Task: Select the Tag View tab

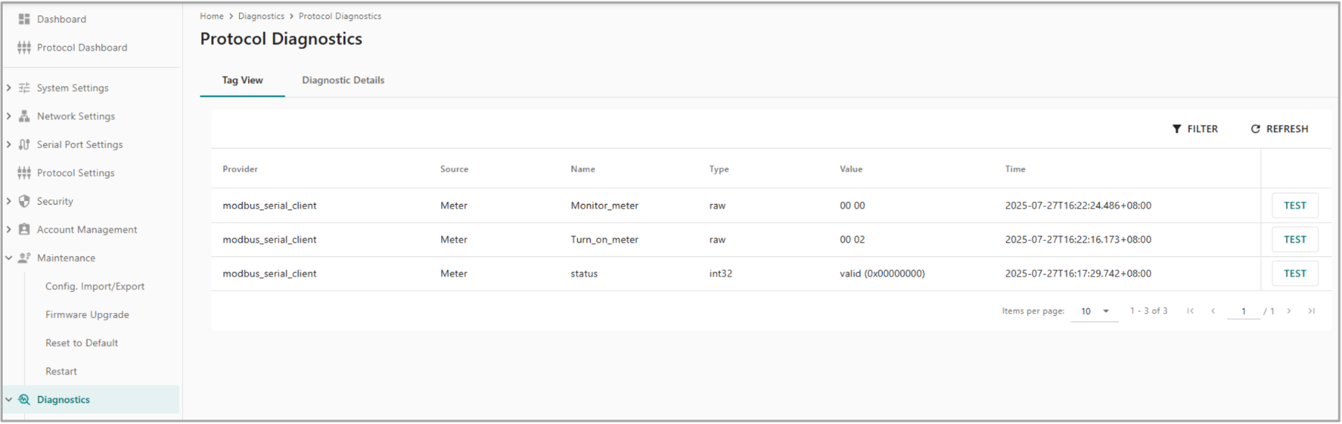Action: pos(242,80)
